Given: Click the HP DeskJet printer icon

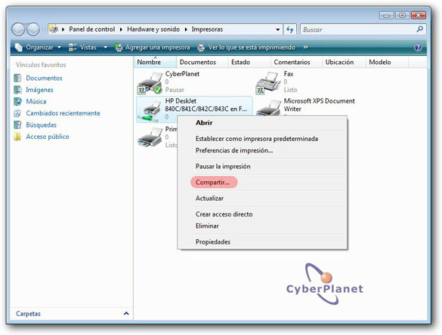Looking at the screenshot, I should pyautogui.click(x=150, y=111).
